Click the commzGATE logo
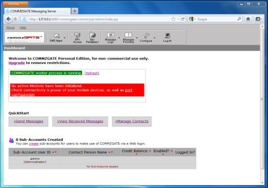Screen dimensions: 268x188 click(x=25, y=37)
